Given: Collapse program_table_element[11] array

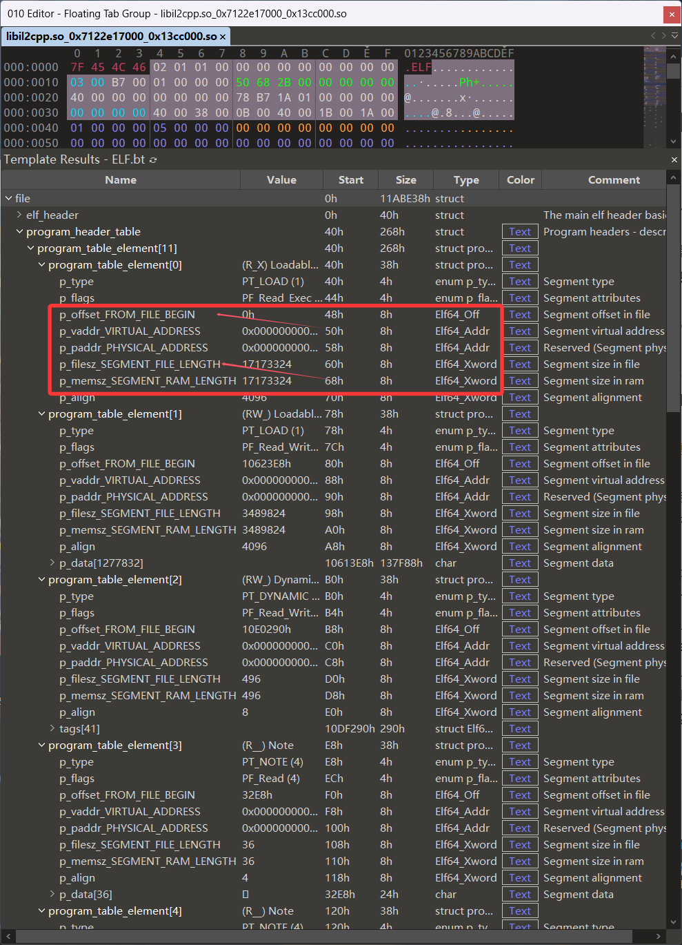Looking at the screenshot, I should (30, 248).
